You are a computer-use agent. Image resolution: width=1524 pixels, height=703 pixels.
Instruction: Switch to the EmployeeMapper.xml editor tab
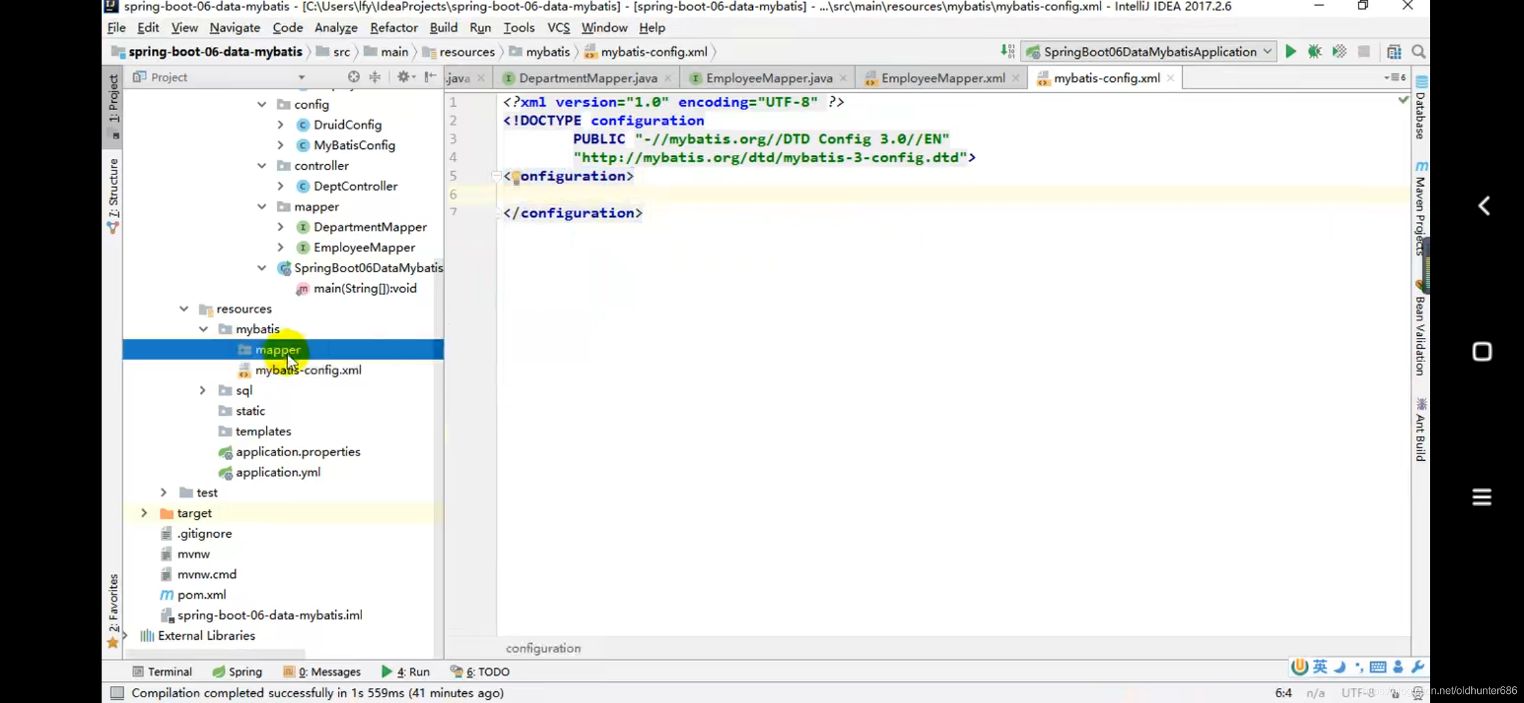[x=942, y=78]
